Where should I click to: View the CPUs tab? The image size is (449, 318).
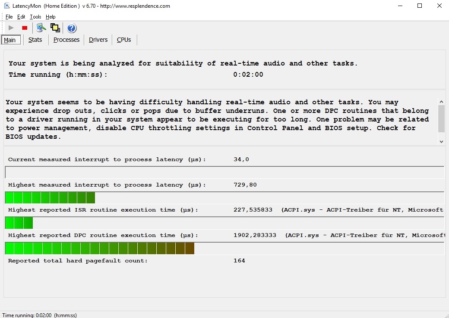tap(124, 40)
